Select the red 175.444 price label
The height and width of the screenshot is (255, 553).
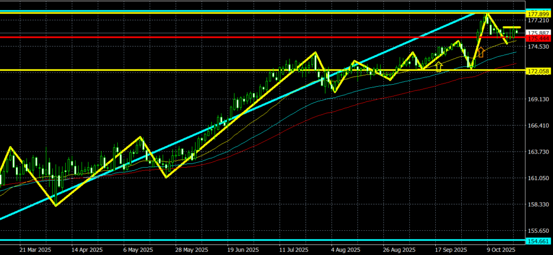(x=538, y=39)
